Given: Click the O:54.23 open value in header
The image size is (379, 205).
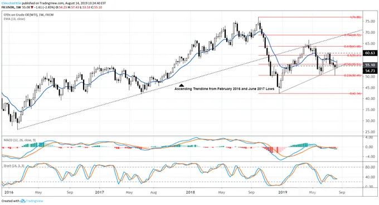Looking at the screenshot, I should coord(61,7).
